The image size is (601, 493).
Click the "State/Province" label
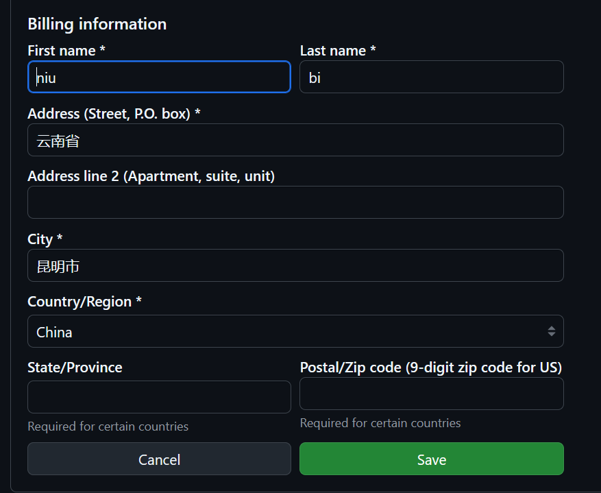pyautogui.click(x=75, y=368)
